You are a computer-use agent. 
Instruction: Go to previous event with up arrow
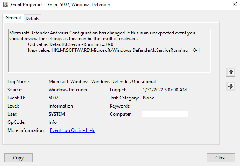(231, 72)
